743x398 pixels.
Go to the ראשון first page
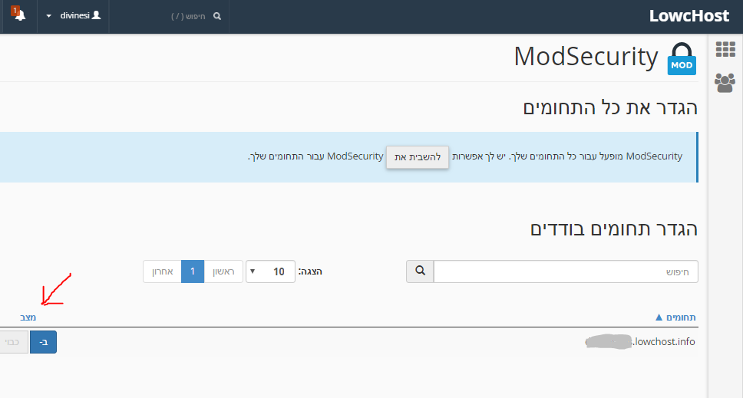point(223,271)
